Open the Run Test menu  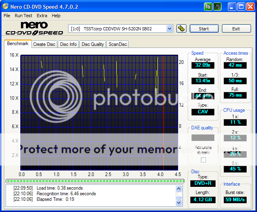click(24, 16)
